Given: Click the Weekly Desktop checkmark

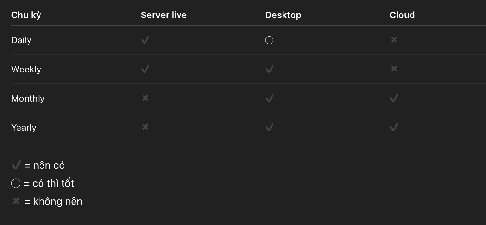Looking at the screenshot, I should [270, 69].
